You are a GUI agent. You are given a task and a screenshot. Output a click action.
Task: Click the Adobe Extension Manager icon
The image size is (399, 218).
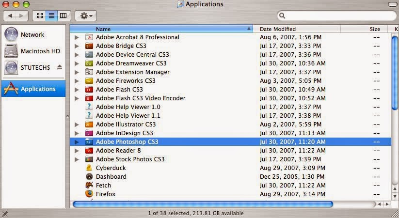click(89, 72)
